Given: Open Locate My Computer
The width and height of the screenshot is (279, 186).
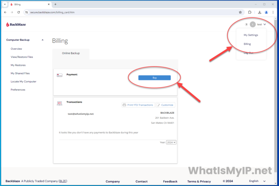Looking at the screenshot, I should tap(24, 81).
